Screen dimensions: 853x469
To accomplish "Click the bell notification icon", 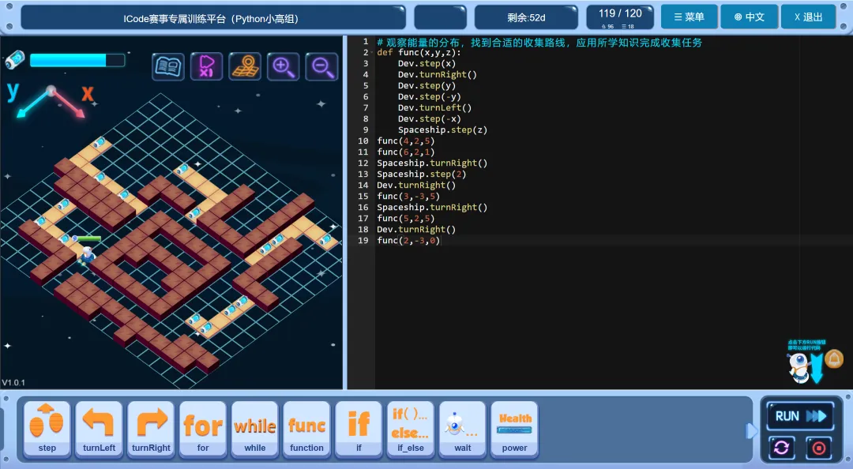I will click(x=833, y=359).
